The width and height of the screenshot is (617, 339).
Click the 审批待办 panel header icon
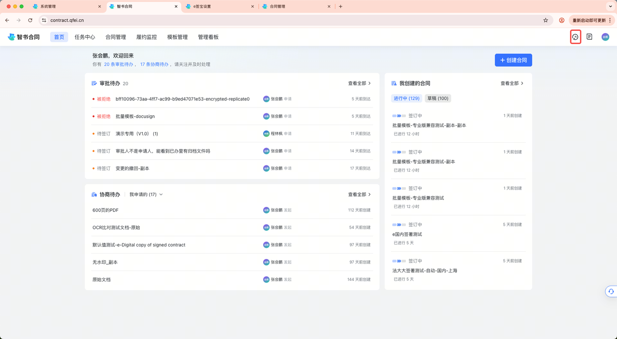pos(94,83)
